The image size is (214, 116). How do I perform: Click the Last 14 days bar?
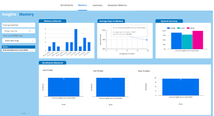(63, 87)
